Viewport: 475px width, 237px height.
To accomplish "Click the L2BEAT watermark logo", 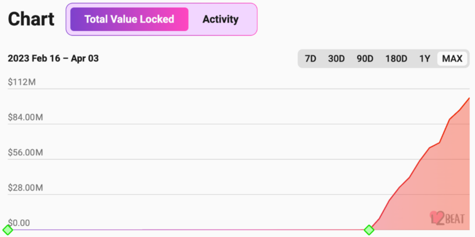I will click(x=447, y=218).
